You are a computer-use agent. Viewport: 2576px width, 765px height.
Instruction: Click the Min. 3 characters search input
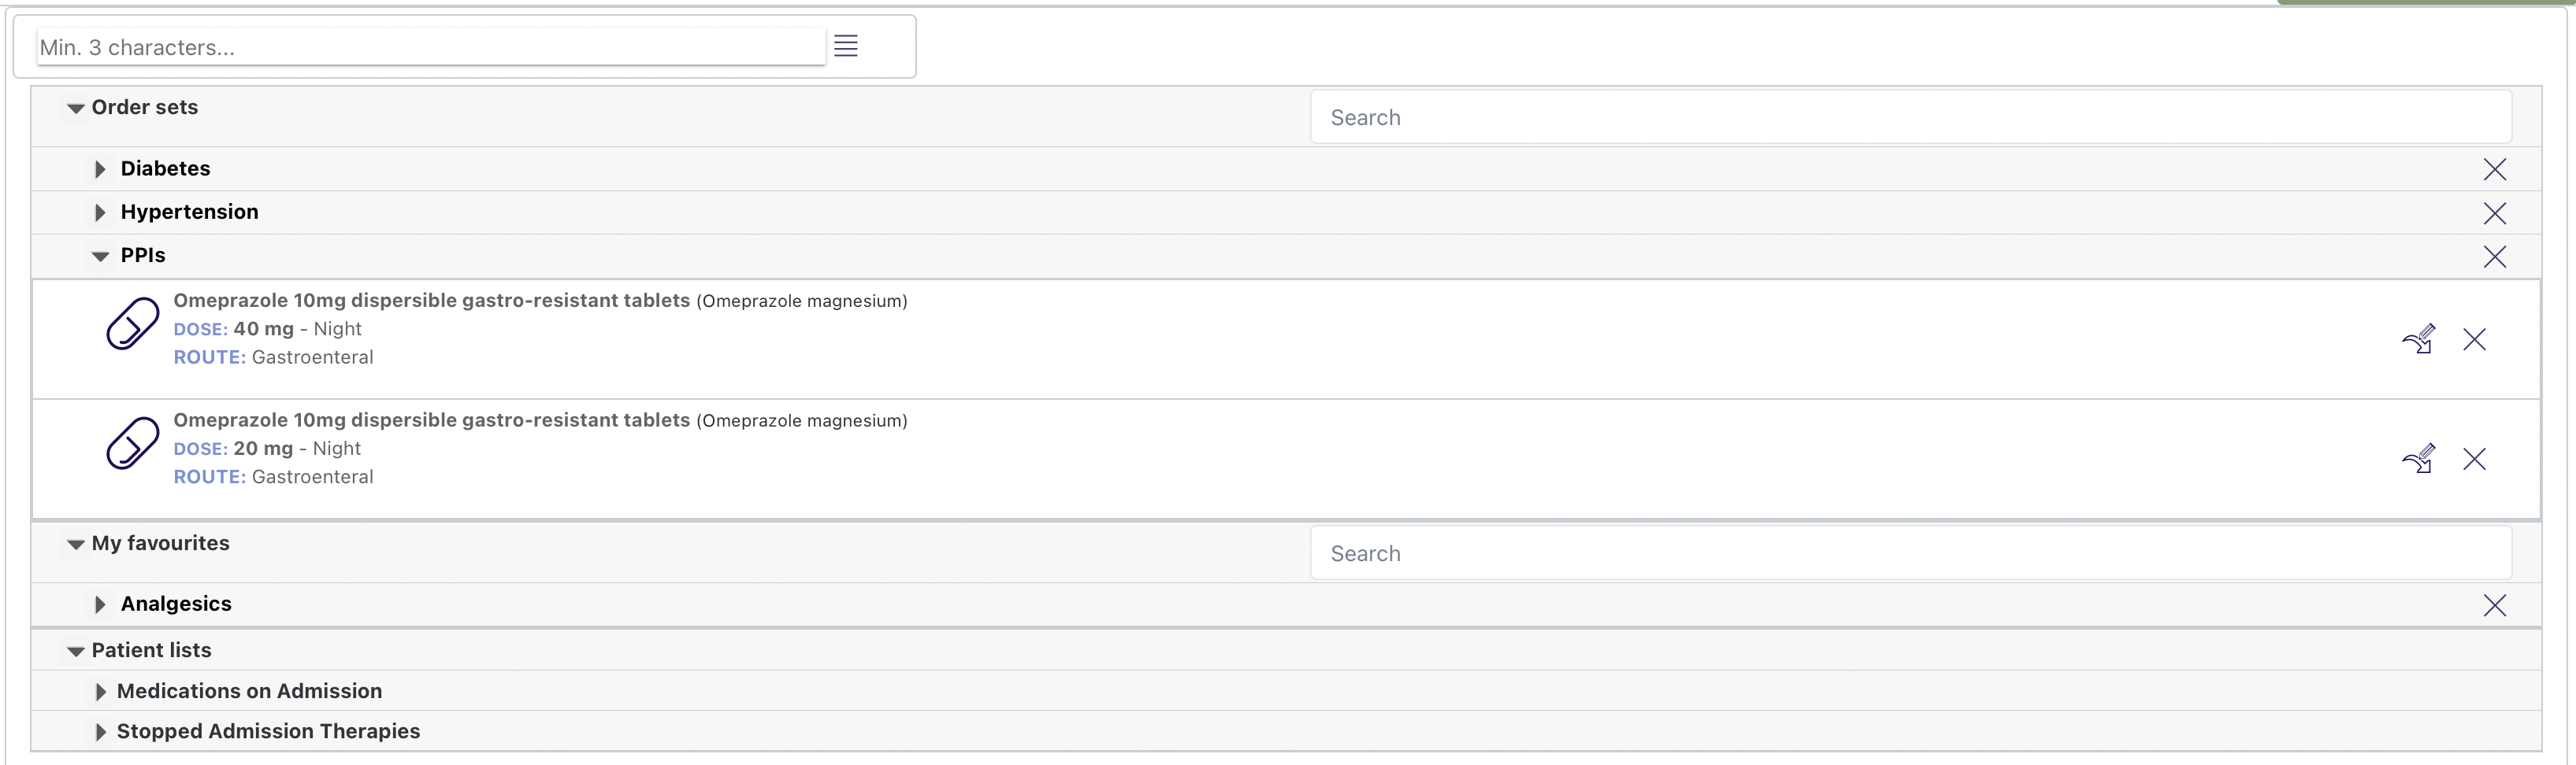click(x=430, y=47)
